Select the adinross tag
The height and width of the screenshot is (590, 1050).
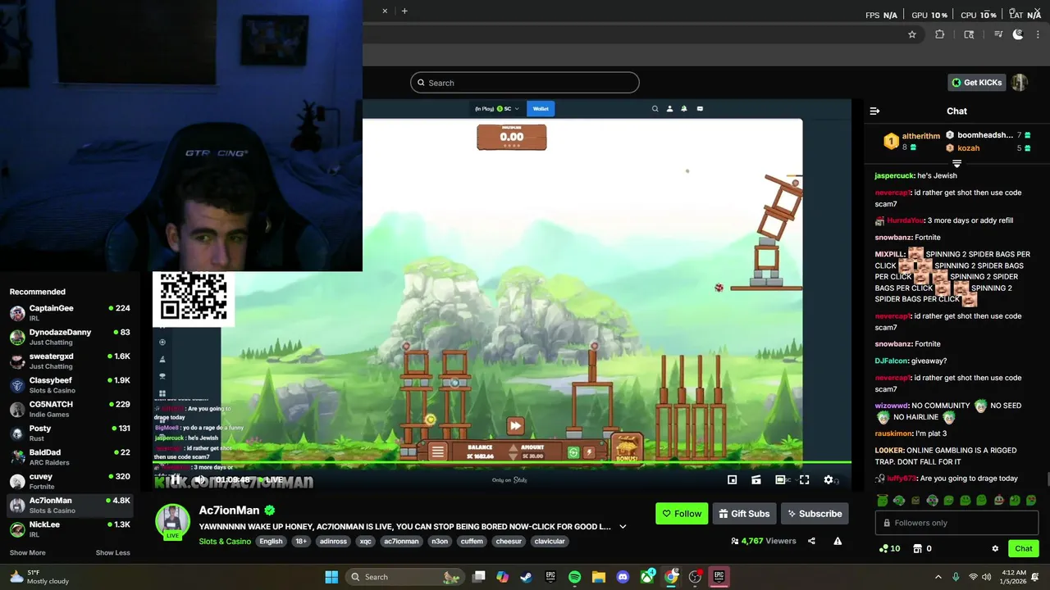[333, 541]
